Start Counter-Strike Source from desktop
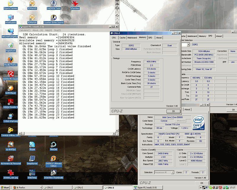 [54, 19]
